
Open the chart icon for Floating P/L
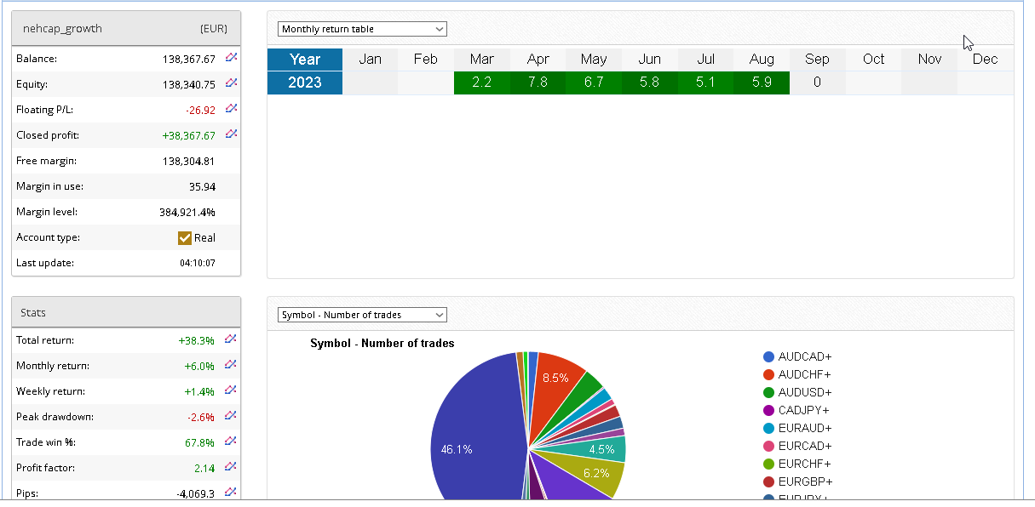[x=231, y=109]
